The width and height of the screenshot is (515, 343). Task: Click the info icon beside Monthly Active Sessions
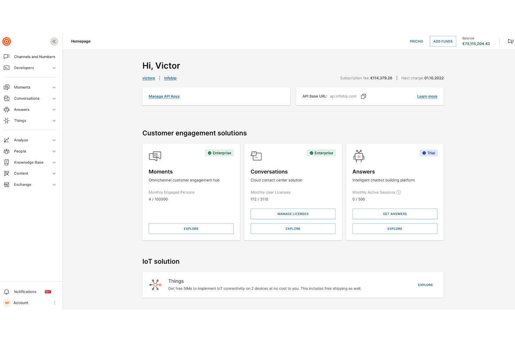click(399, 192)
